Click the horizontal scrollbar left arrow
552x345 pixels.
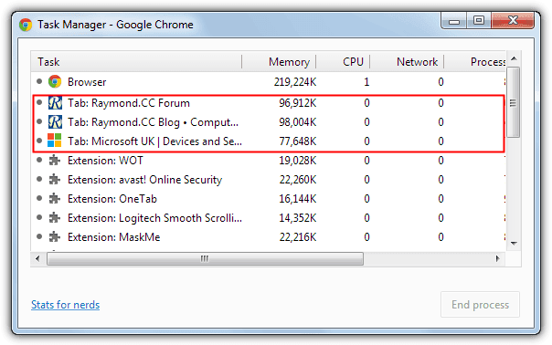(x=37, y=259)
